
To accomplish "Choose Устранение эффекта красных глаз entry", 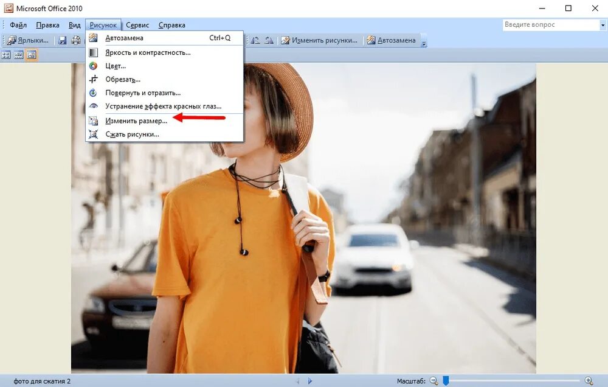I will click(x=165, y=106).
